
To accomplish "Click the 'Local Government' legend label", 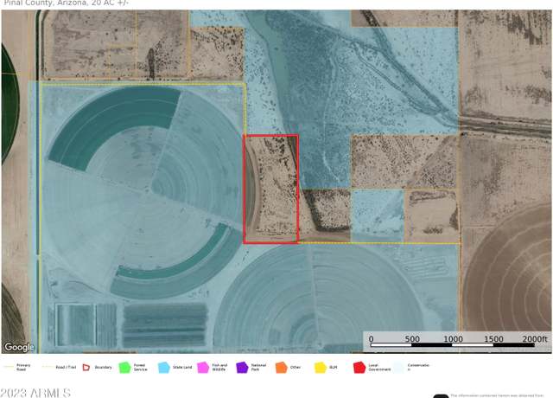I will click(x=379, y=367).
